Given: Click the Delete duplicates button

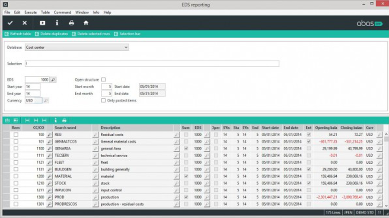Looking at the screenshot, I should point(51,34).
